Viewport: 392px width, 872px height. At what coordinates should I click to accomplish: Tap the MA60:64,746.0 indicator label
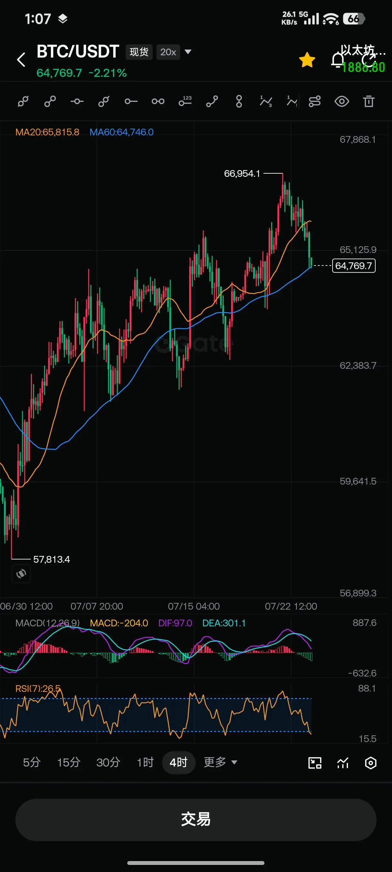point(121,132)
